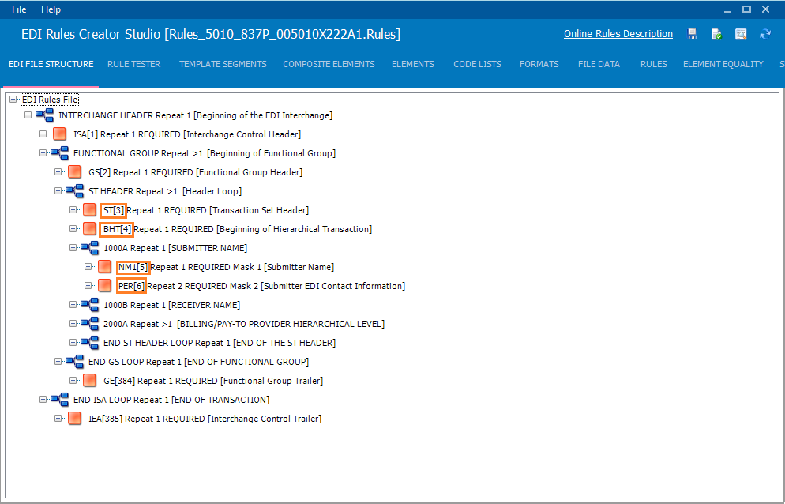Select the ST HEADER loop icon
785x504 pixels.
click(x=74, y=191)
